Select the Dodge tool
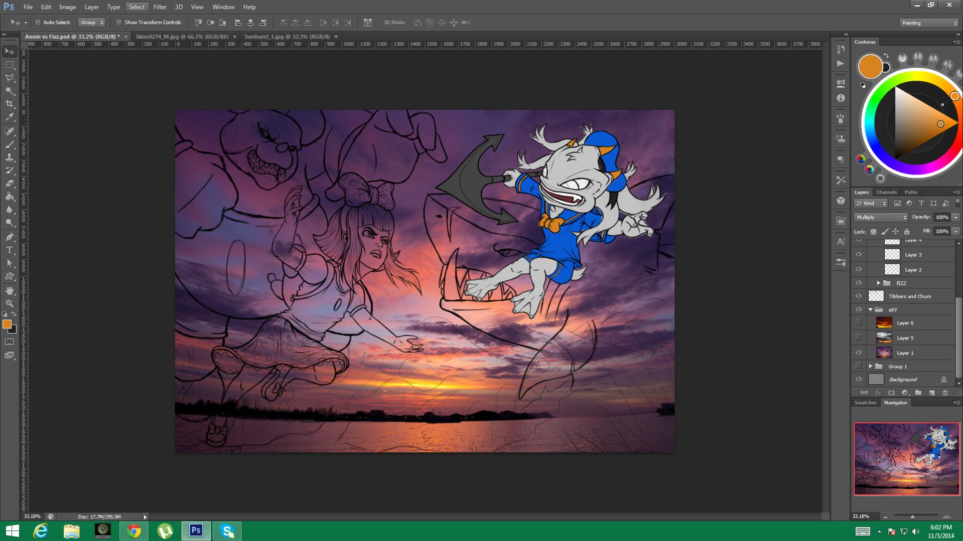963x541 pixels. [x=10, y=223]
